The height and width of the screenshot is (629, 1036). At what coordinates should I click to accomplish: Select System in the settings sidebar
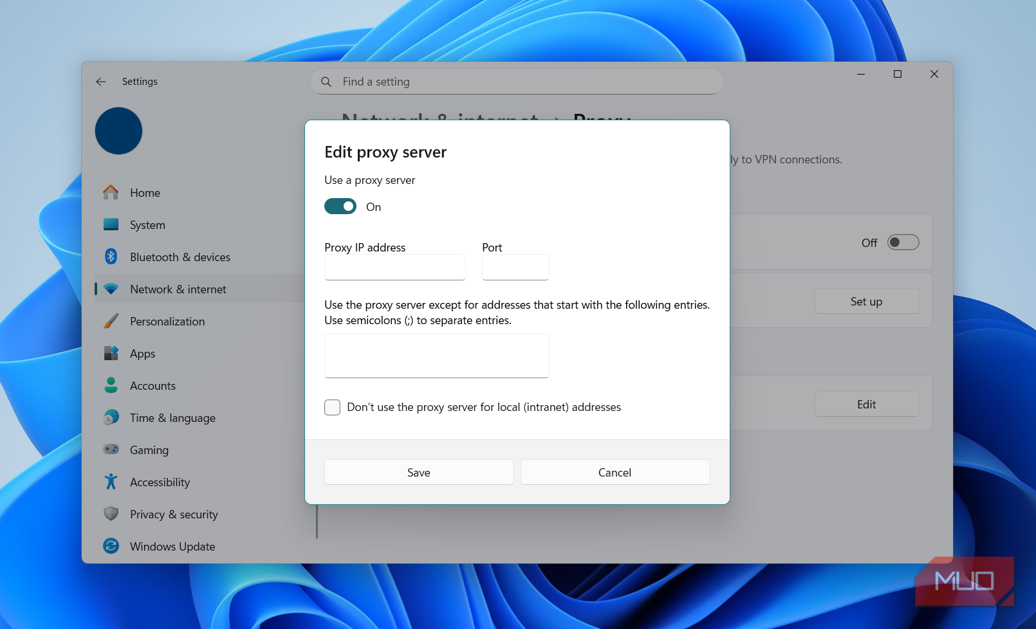pyautogui.click(x=147, y=225)
